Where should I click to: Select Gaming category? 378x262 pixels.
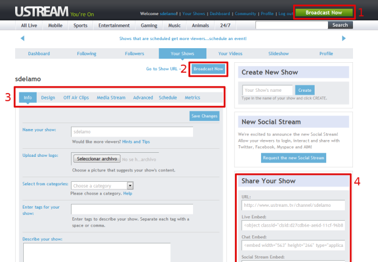149,26
